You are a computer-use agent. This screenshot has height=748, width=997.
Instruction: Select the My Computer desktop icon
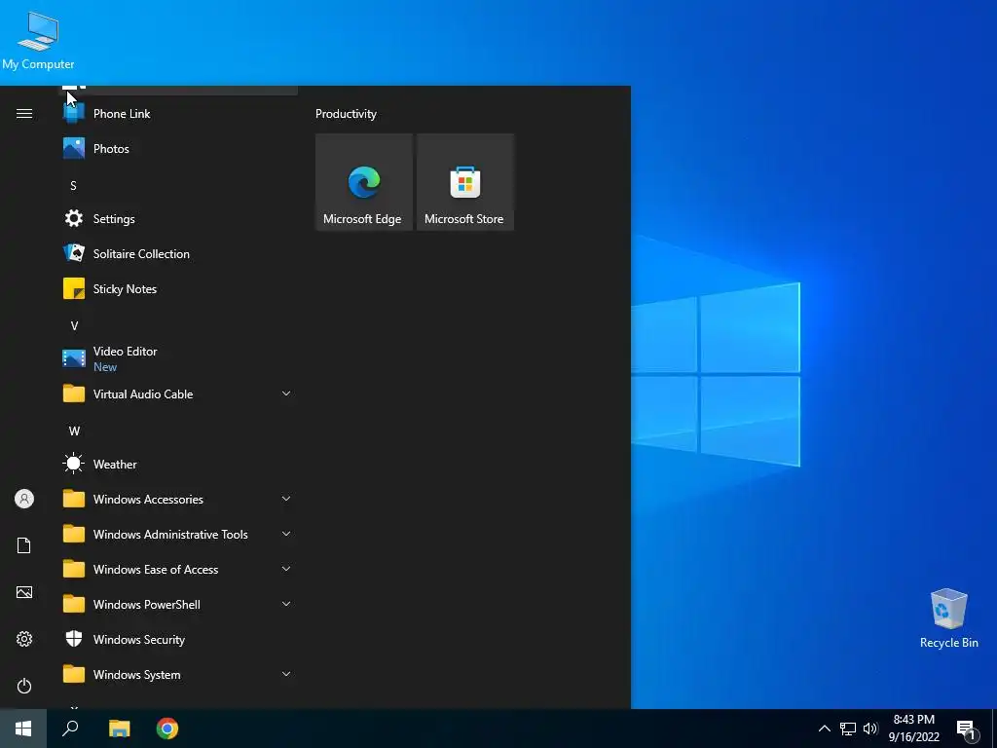pos(38,41)
